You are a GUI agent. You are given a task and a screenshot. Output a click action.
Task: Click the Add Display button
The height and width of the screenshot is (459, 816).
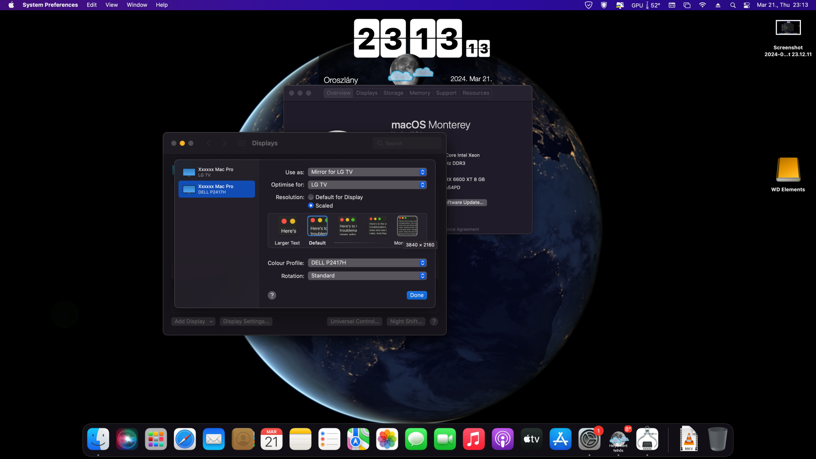point(193,321)
